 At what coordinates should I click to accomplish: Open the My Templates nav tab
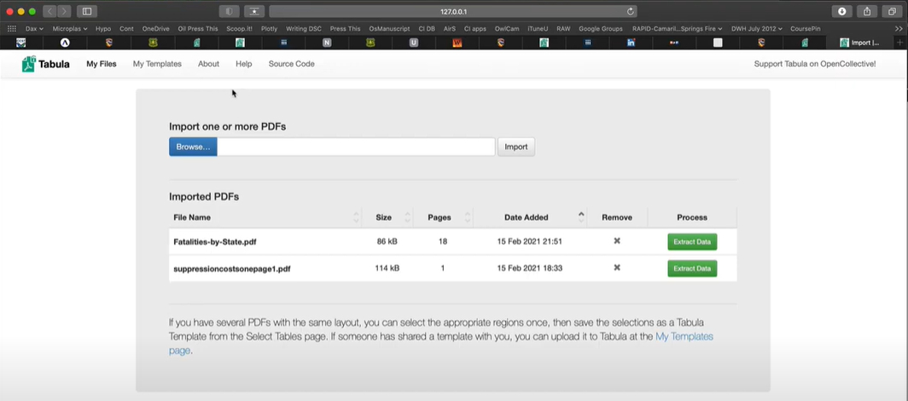[157, 64]
